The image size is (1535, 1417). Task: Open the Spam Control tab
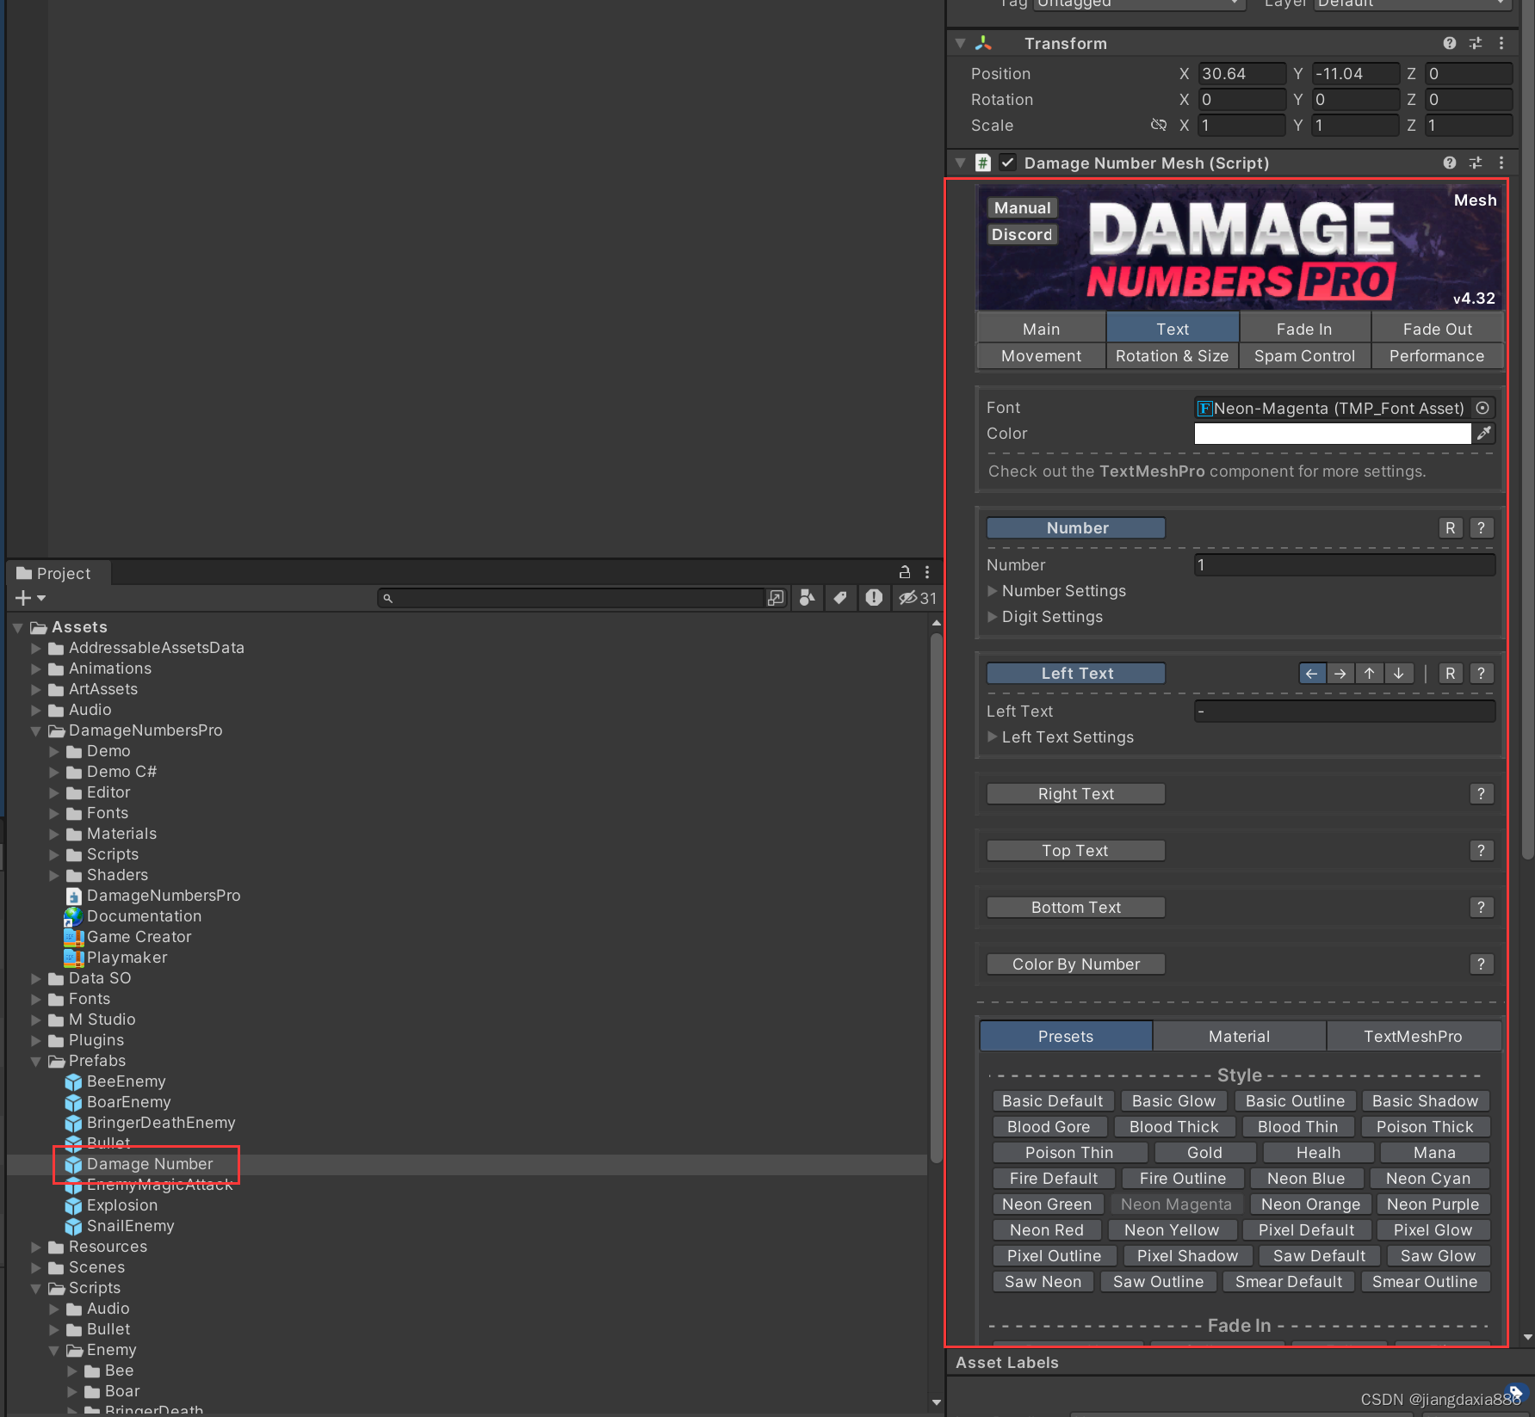[1304, 355]
